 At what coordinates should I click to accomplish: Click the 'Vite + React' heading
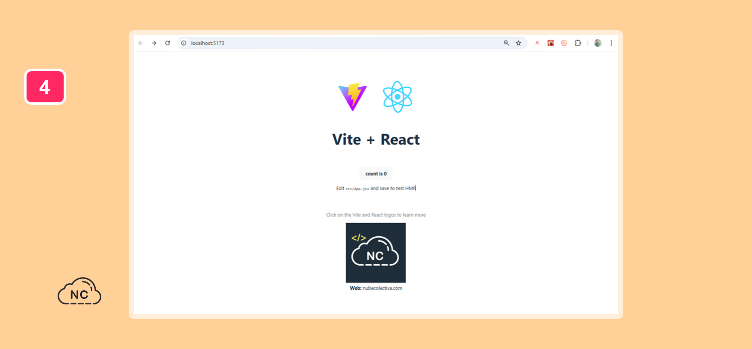(x=376, y=139)
